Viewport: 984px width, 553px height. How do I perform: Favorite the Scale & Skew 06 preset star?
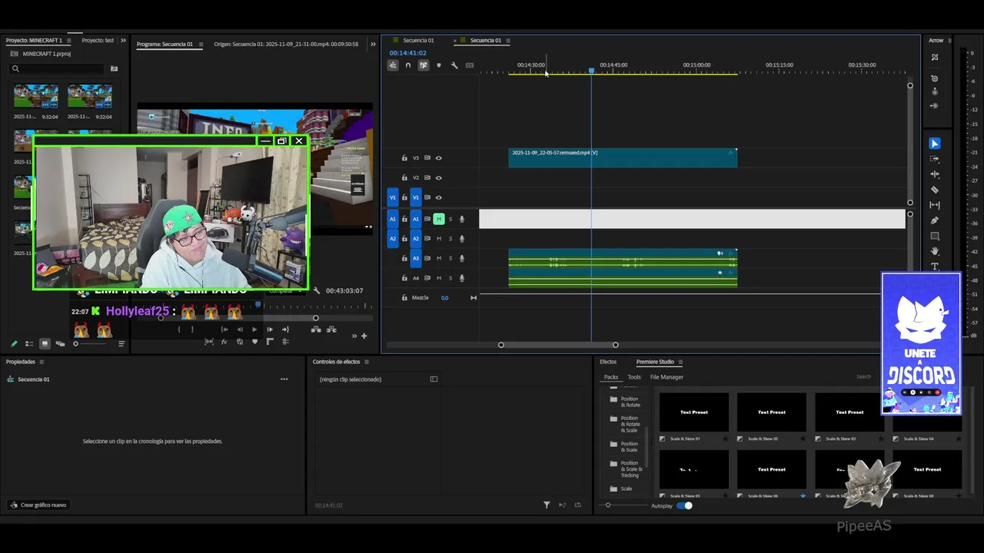pos(803,496)
